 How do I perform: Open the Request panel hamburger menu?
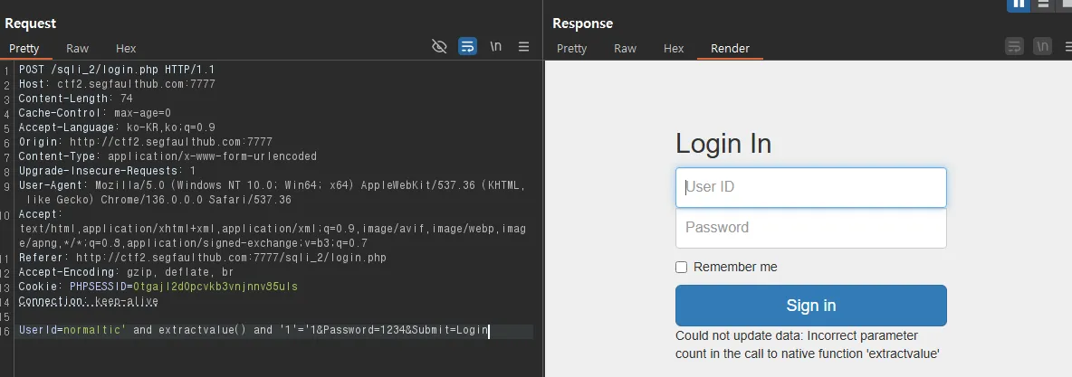523,46
